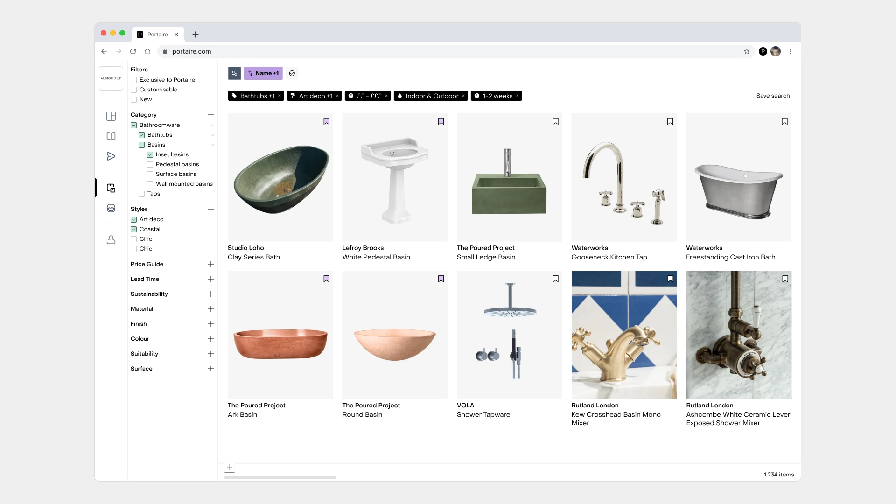Switch to the Portaire browser tab
Screen dimensions: 896x504
pos(158,35)
